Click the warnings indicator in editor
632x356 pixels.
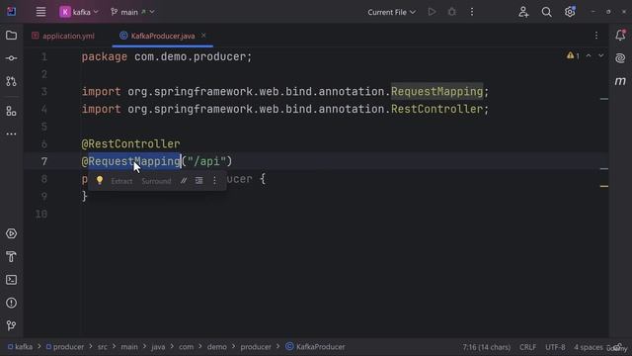(573, 55)
